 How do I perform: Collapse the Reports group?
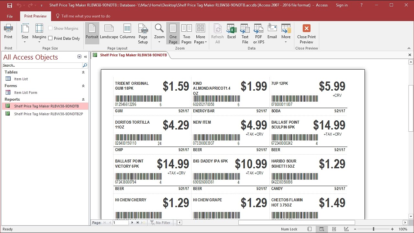tap(83, 99)
